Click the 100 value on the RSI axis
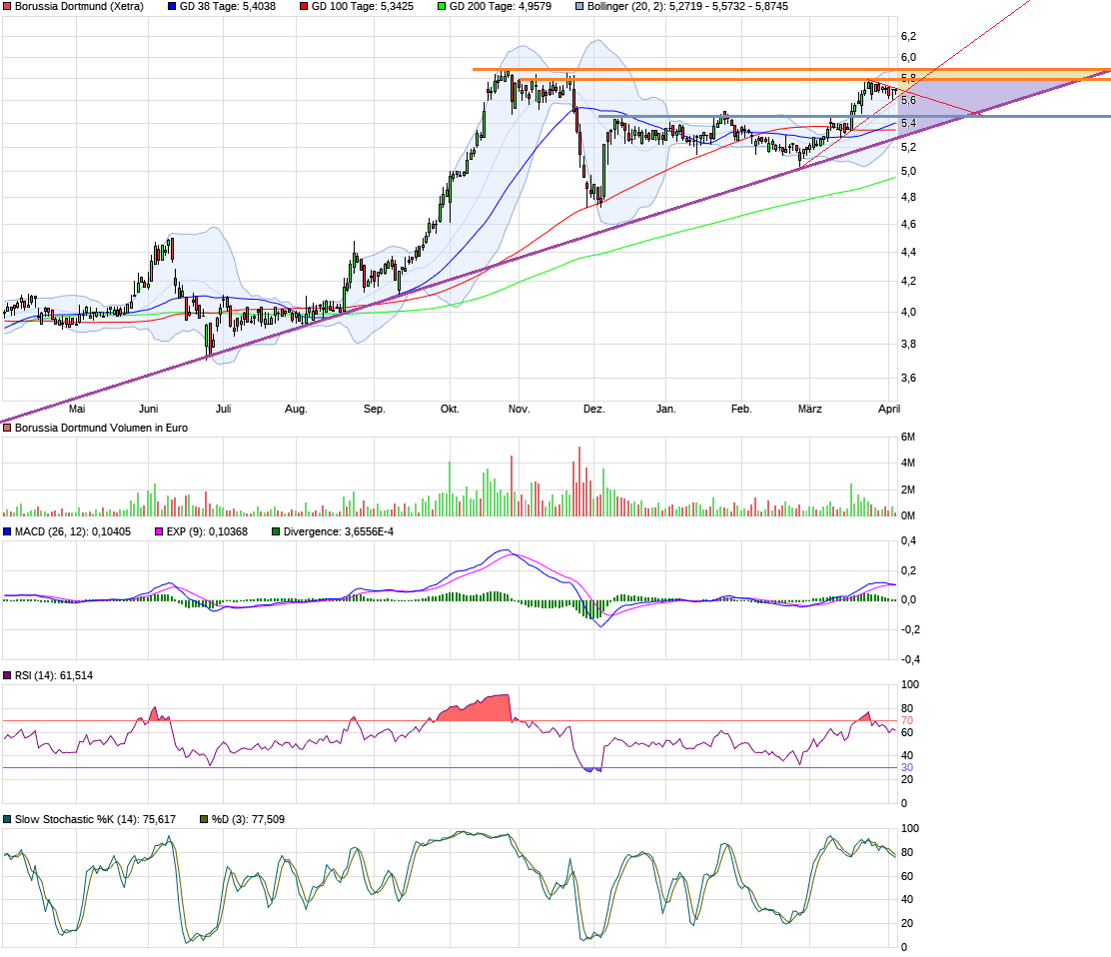 (x=910, y=685)
